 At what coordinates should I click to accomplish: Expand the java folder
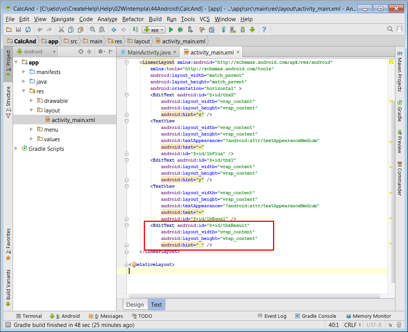(24, 81)
